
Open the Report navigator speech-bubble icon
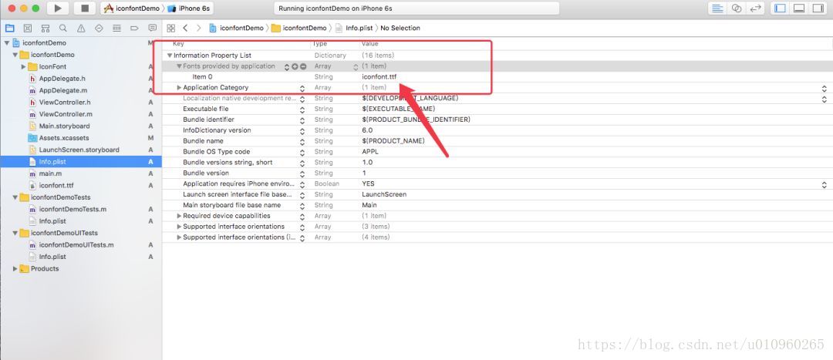coord(153,29)
